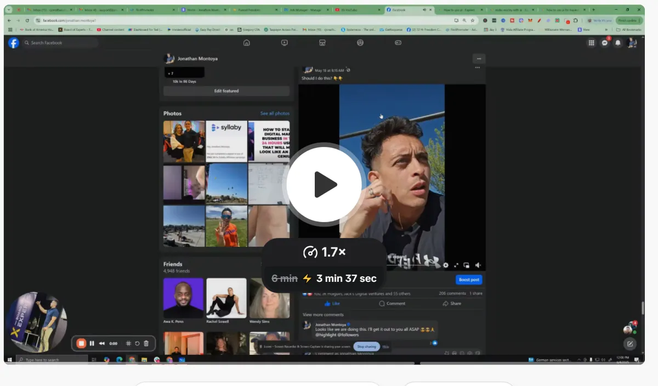The image size is (658, 386).
Task: Expand the Facebook video to fullscreen
Action: (456, 265)
